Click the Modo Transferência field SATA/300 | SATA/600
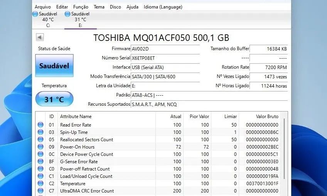This screenshot has width=327, height=196. coord(165,76)
